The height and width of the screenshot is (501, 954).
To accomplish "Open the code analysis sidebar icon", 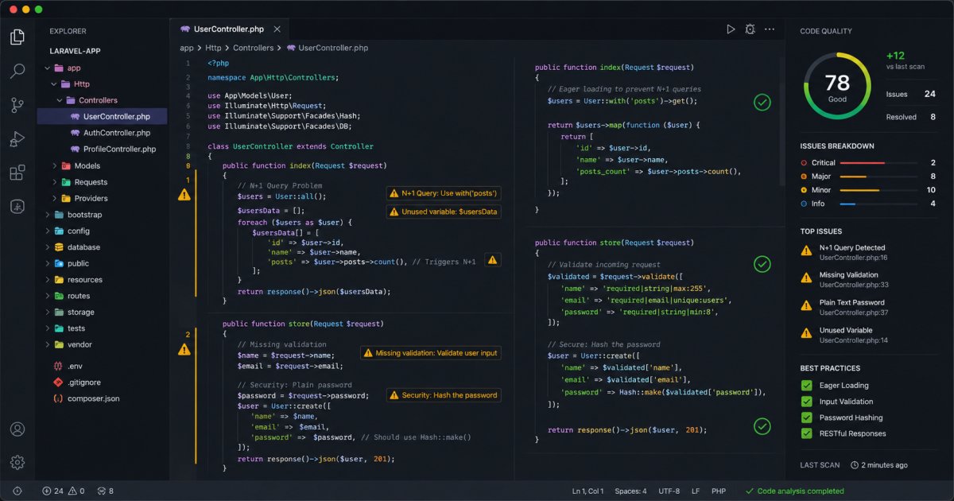I will coord(17,207).
